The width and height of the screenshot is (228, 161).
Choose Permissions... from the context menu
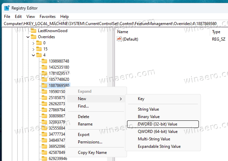tap(96, 142)
